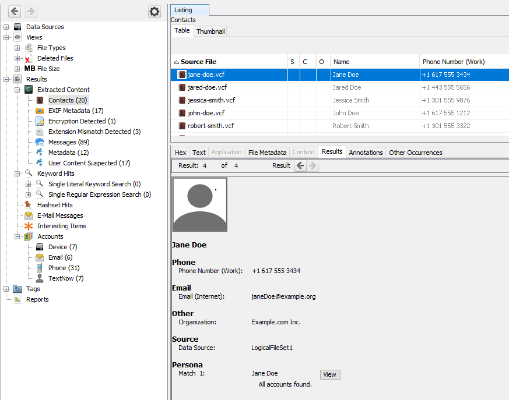
Task: Click the back navigation arrow icon
Action: tap(15, 12)
